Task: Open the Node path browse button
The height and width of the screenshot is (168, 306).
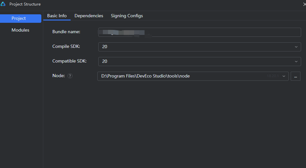Action: tap(295, 76)
